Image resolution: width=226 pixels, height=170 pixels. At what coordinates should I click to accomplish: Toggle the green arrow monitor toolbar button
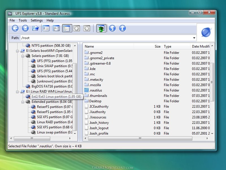(101, 28)
